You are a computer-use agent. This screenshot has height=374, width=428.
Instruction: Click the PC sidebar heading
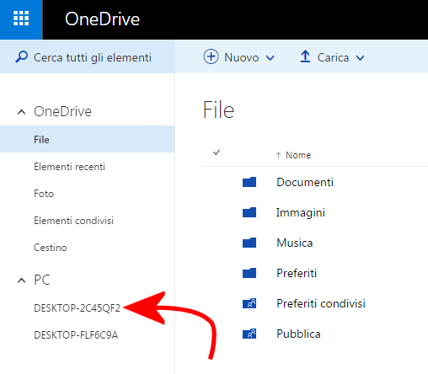(42, 280)
